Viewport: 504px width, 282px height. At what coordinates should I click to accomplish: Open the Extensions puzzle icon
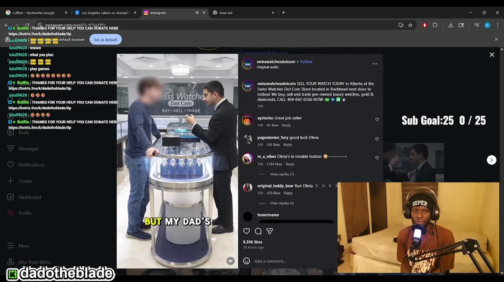click(435, 25)
